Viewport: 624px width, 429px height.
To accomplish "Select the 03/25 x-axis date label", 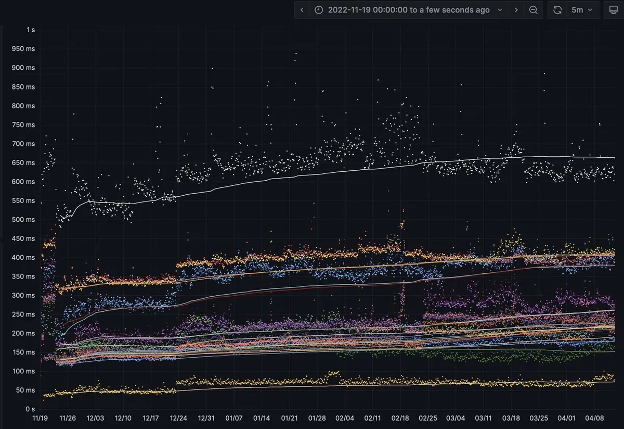I will click(539, 418).
